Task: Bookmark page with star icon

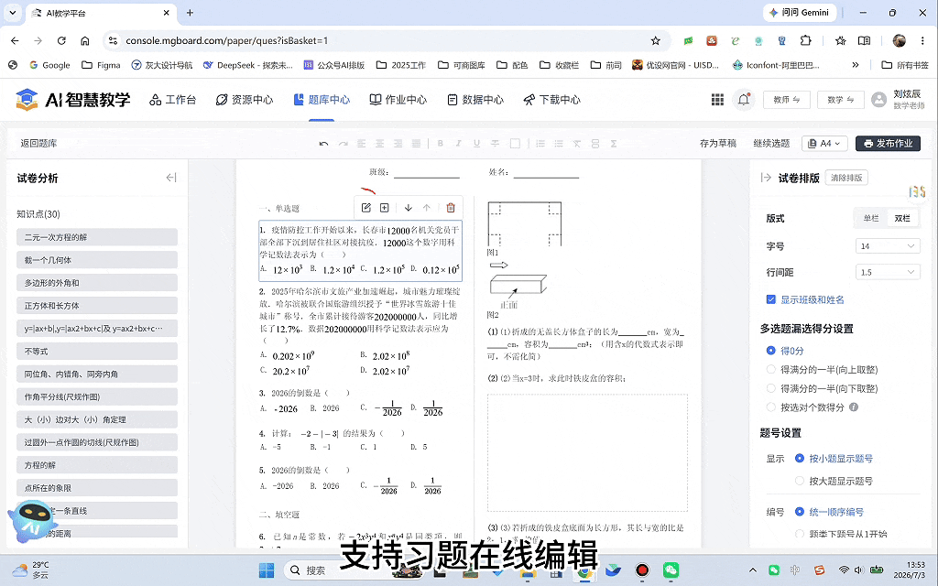Action: click(x=656, y=40)
